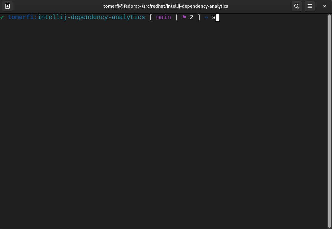Click the search magnifier icon

pyautogui.click(x=296, y=6)
